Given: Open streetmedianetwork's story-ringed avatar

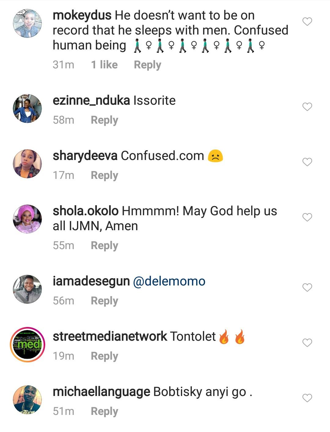Looking at the screenshot, I should (x=27, y=344).
